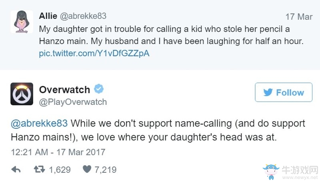320x182 pixels.
Task: Follow the Overwatch account
Action: (x=283, y=92)
